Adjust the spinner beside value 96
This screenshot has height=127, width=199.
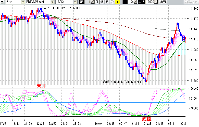136,2
